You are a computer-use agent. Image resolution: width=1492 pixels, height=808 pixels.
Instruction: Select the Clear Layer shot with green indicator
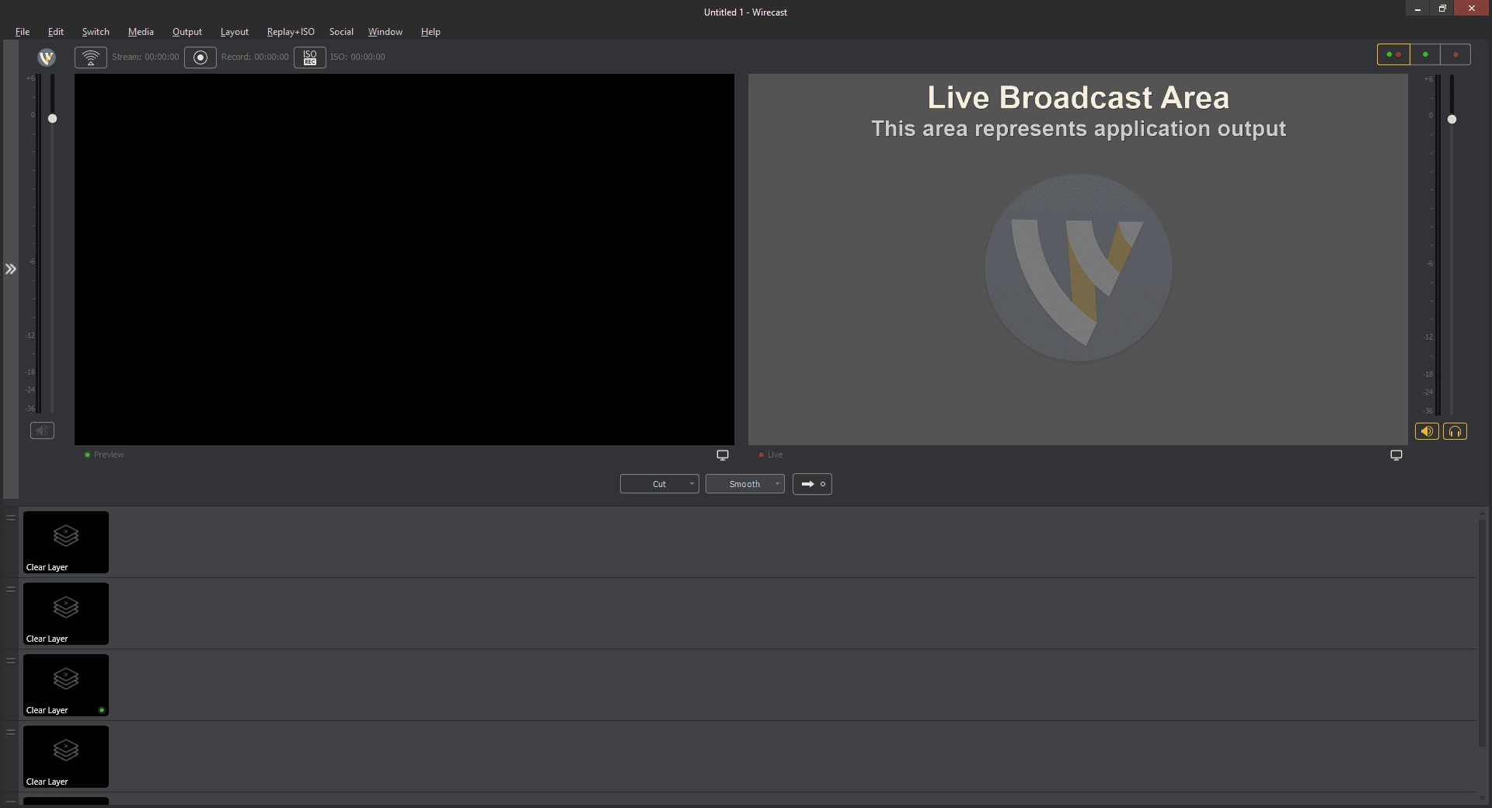click(x=66, y=685)
